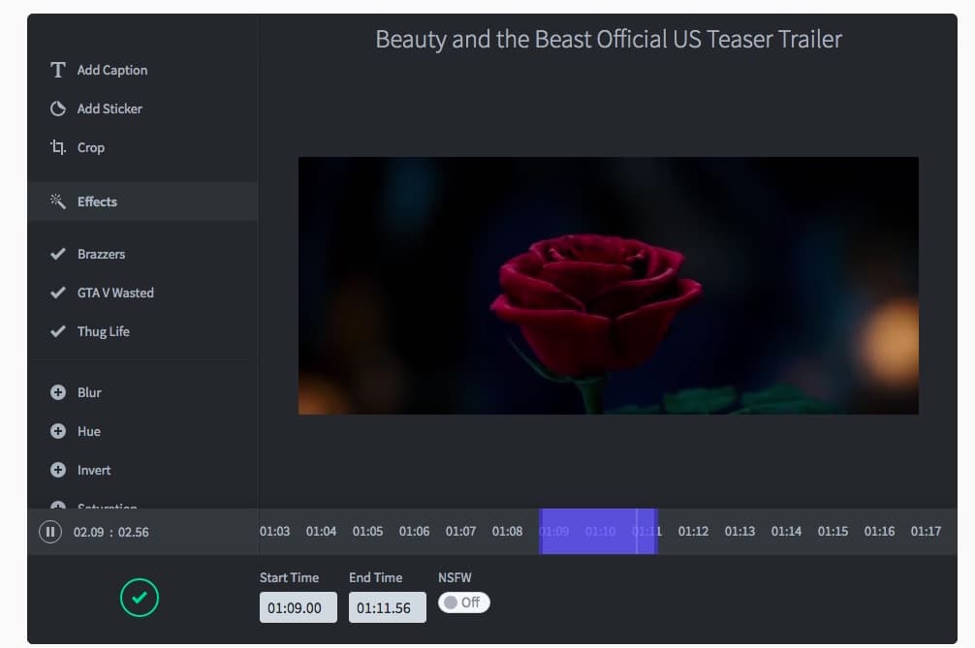Screen dimensions: 975x648
Task: Click the plus icon next to Blur
Action: [58, 392]
